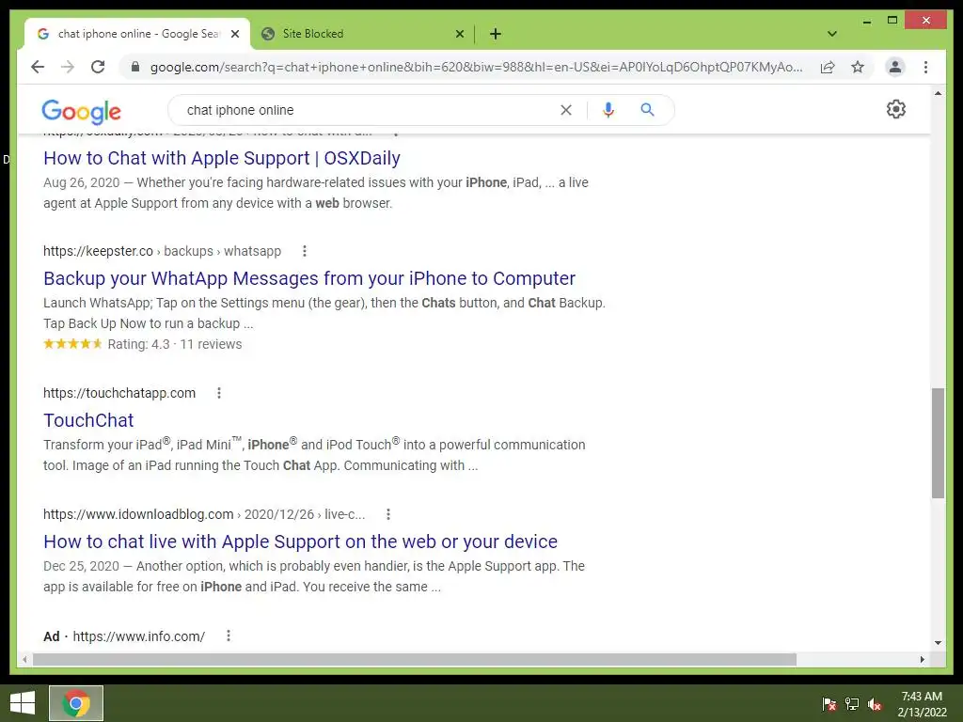Click the forward navigation arrow
The height and width of the screenshot is (722, 963).
tap(68, 67)
